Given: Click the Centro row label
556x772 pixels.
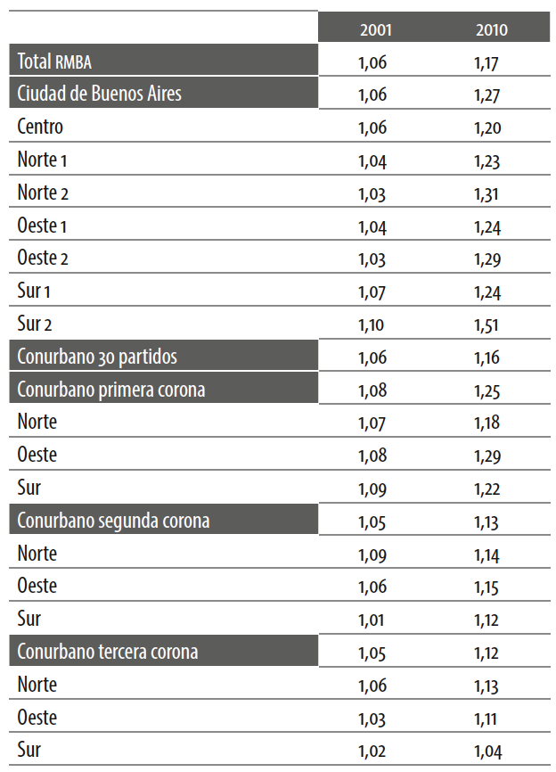Looking at the screenshot, I should [40, 127].
